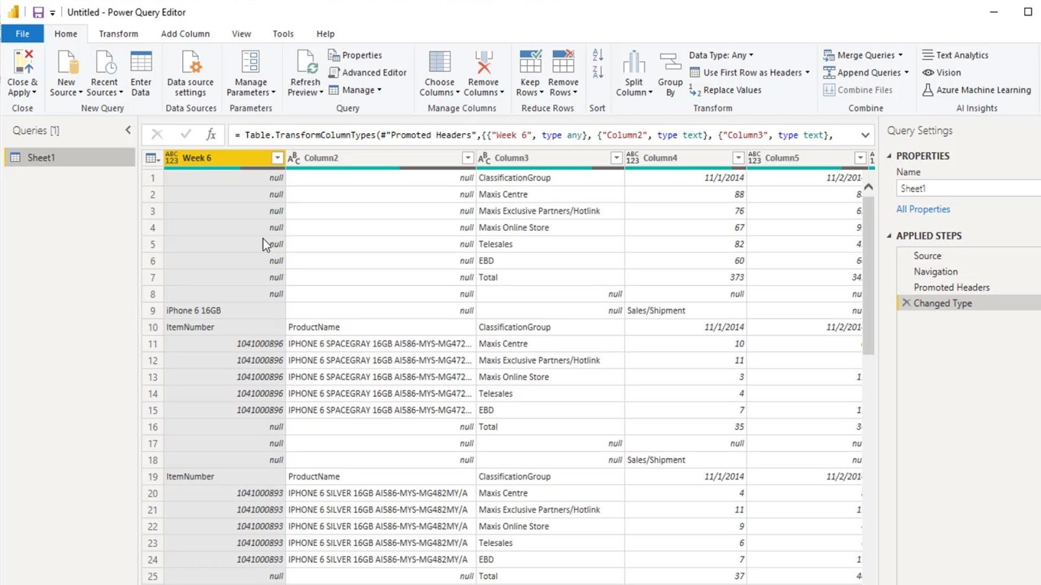The height and width of the screenshot is (585, 1041).
Task: Click the Close & Apply icon
Action: click(x=23, y=62)
